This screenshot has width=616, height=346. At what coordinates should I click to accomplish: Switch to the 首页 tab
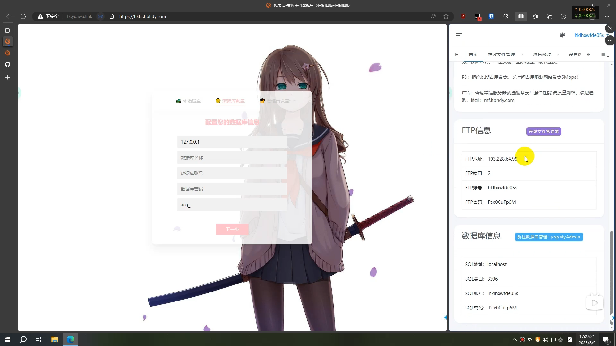pyautogui.click(x=473, y=54)
